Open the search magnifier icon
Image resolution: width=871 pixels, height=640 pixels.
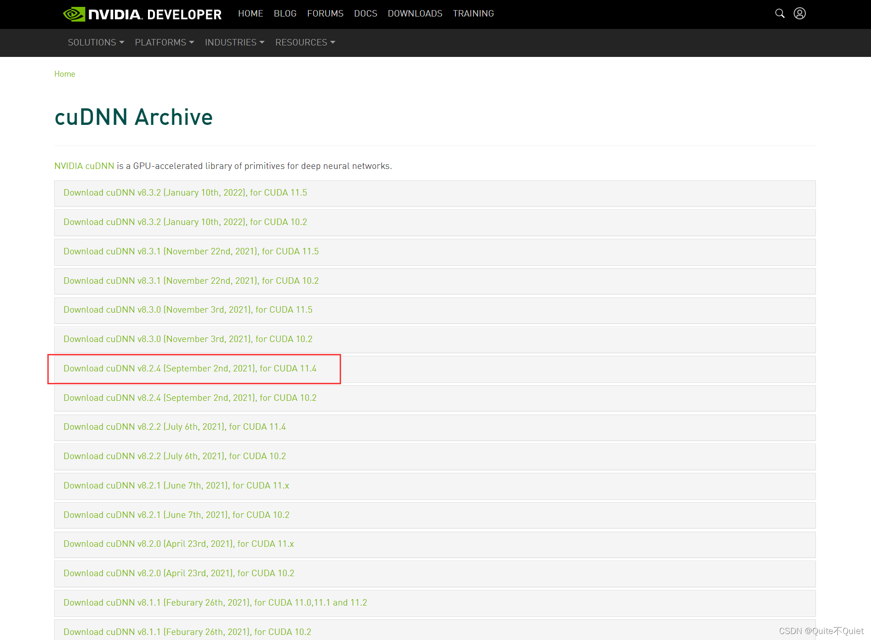point(780,13)
